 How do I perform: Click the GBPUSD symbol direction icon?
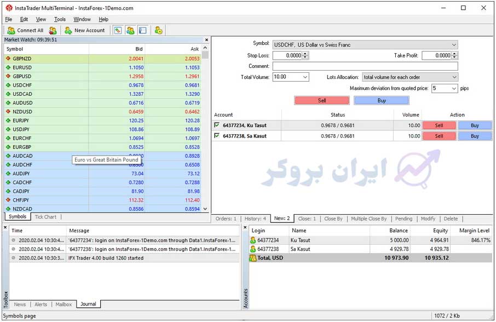pyautogui.click(x=8, y=76)
